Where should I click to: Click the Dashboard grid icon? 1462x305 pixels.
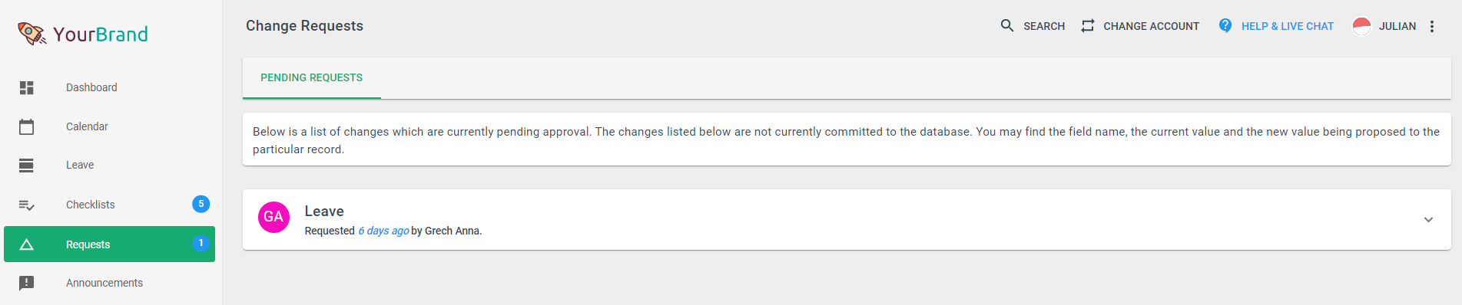point(26,87)
